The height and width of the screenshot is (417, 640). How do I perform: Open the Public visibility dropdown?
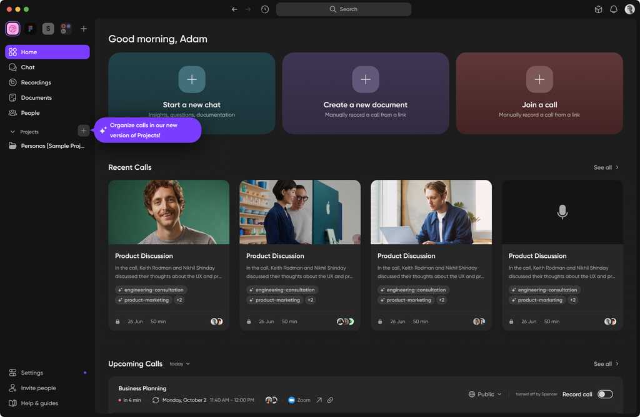[485, 394]
